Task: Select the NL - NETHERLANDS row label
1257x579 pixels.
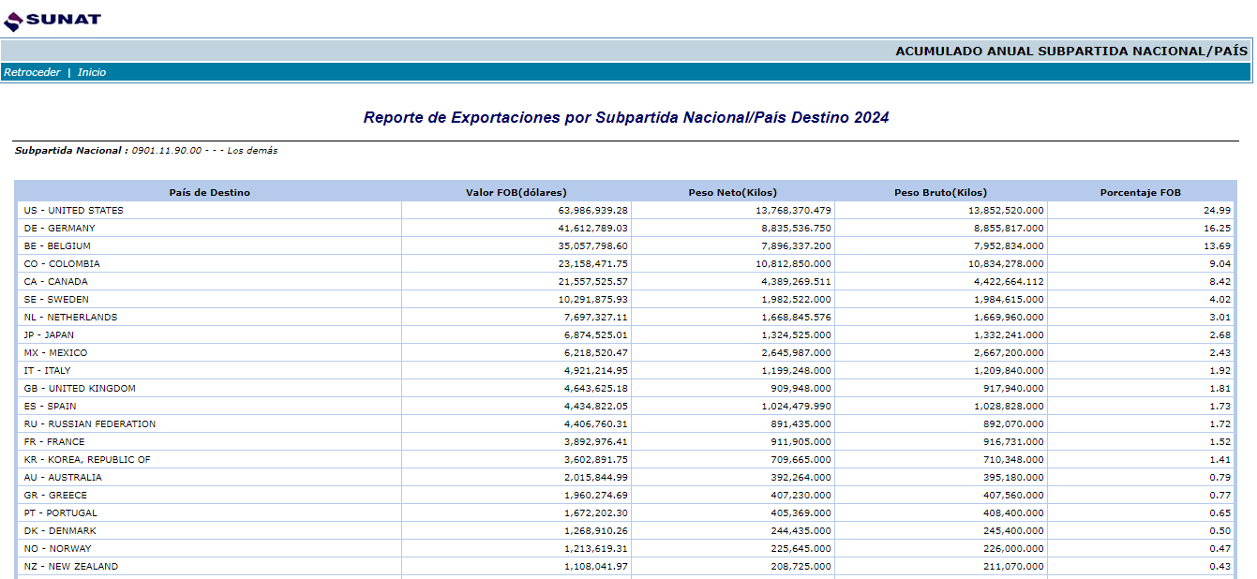Action: click(71, 318)
